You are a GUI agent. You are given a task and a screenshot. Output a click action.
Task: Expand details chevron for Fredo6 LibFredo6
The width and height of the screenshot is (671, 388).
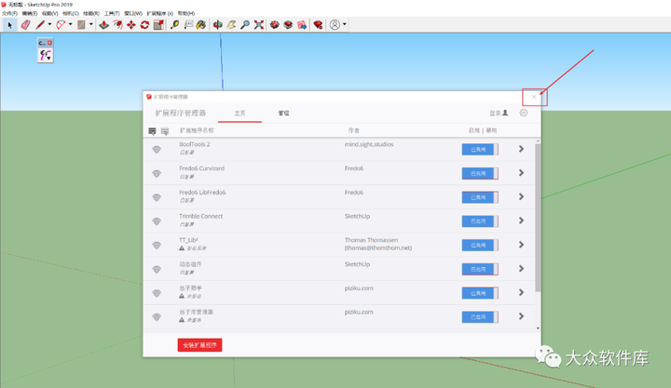point(521,196)
